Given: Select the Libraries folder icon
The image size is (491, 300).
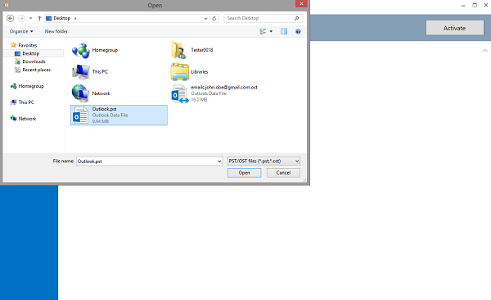Looking at the screenshot, I should pyautogui.click(x=180, y=72).
